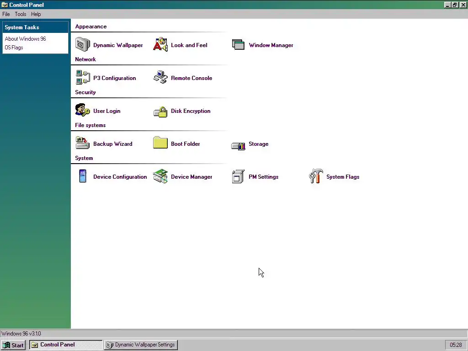Click the taskbar clock showing 05:28
The width and height of the screenshot is (468, 351).
456,345
